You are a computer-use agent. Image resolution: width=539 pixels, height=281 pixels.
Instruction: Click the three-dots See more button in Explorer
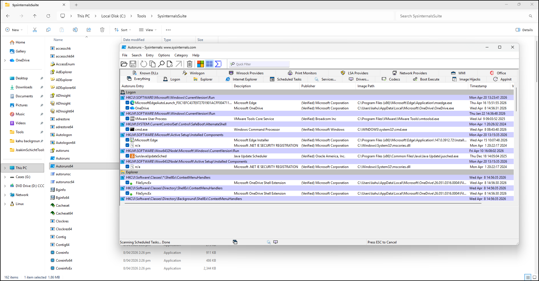(x=168, y=30)
